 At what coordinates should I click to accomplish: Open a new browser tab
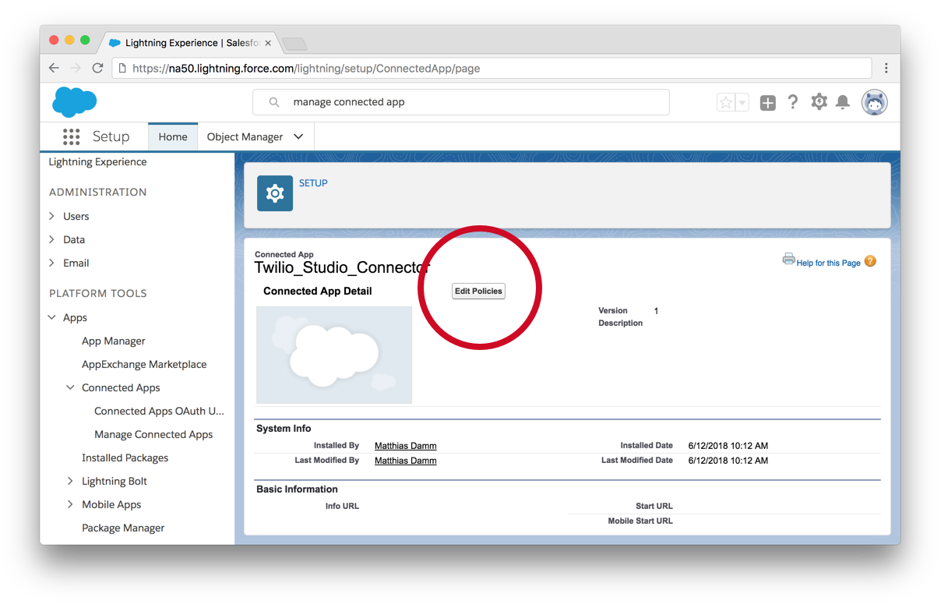click(295, 44)
